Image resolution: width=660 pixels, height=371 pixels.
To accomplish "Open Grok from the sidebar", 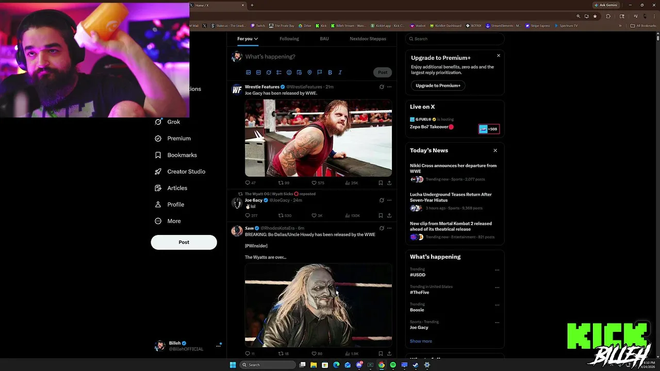I will [x=168, y=122].
